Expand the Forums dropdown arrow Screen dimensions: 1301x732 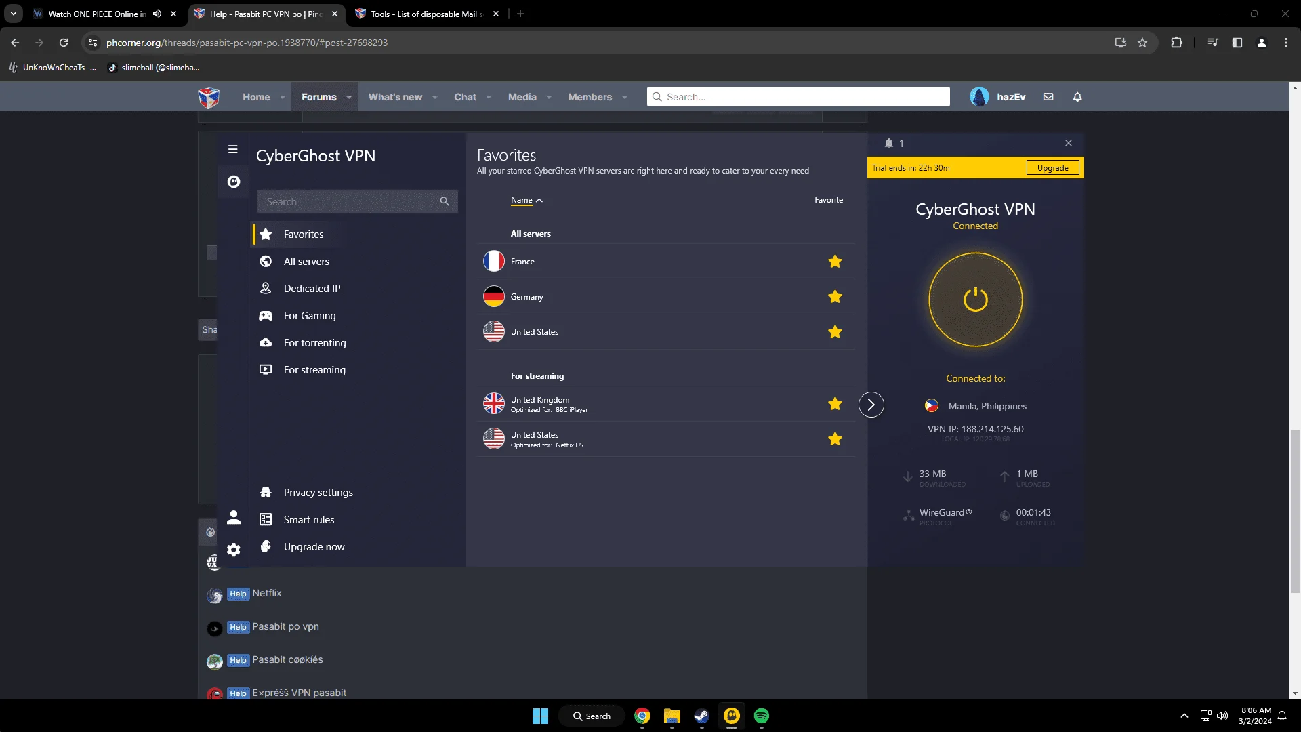(349, 97)
